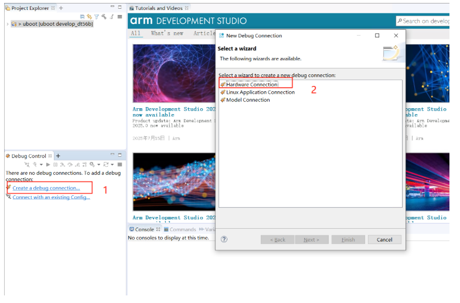Viewport: 460px width, 303px height.
Task: Click the hammer build icon in Project Explorer
Action: tap(104, 17)
